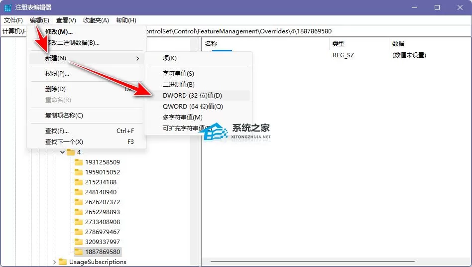Select the folder icon of 3209337997

(79, 242)
